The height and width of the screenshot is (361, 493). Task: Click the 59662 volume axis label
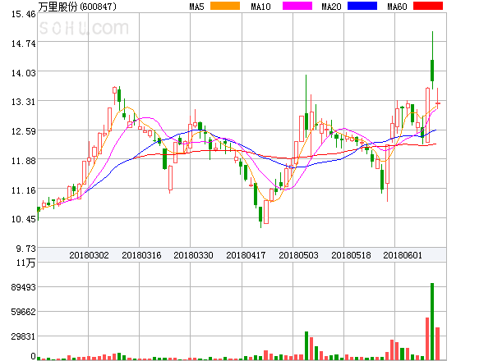(x=24, y=312)
